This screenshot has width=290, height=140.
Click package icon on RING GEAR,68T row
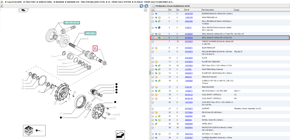(156, 87)
